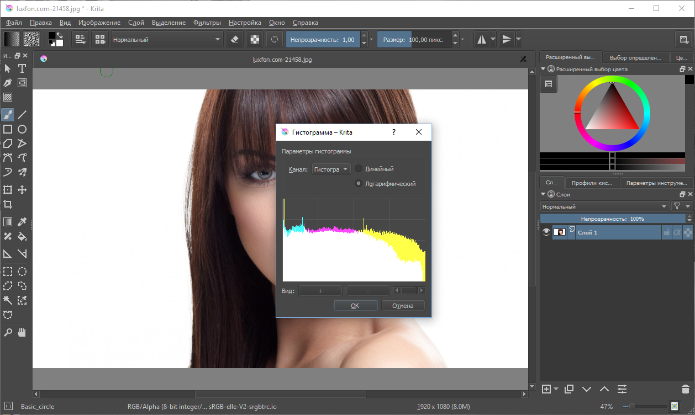Collapse the Расширенный выбор цвета docker
The width and height of the screenshot is (695, 415).
(x=544, y=69)
